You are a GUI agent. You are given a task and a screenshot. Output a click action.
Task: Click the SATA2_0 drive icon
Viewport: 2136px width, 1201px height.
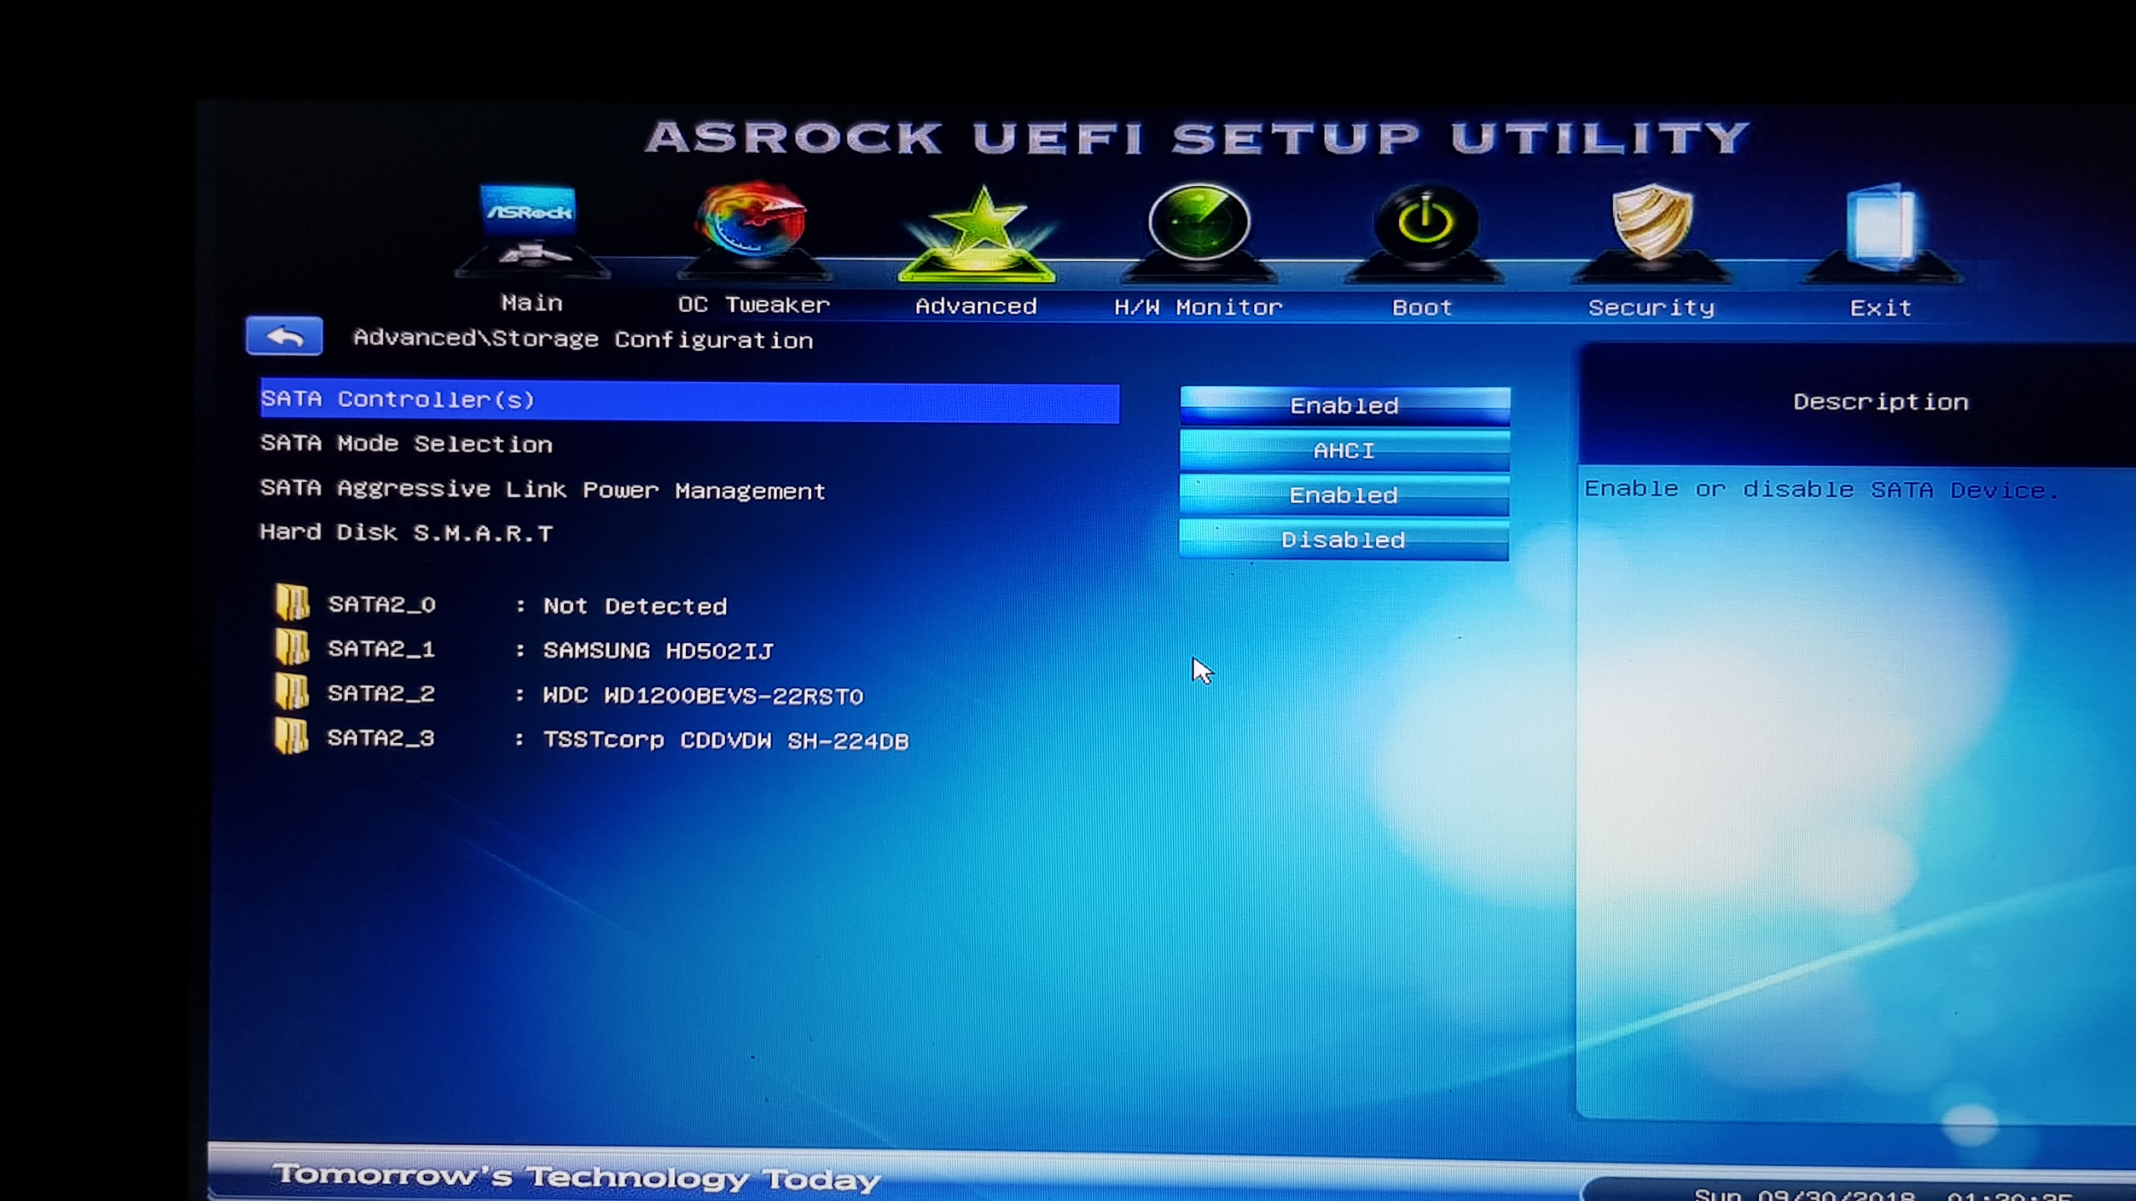click(x=292, y=602)
